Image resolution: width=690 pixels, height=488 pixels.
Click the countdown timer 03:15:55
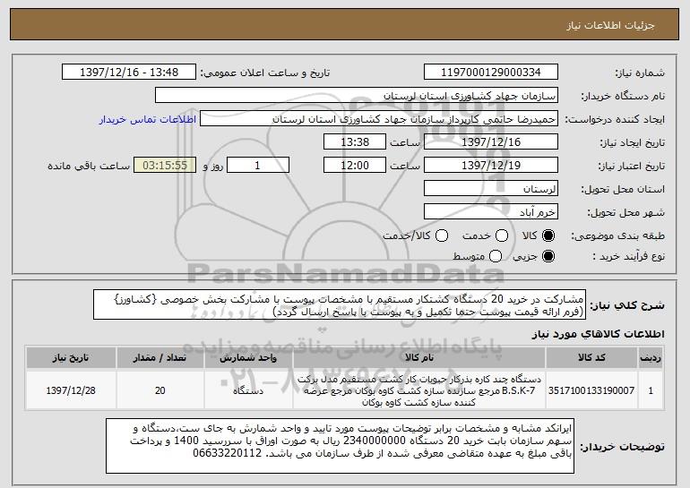click(x=165, y=166)
